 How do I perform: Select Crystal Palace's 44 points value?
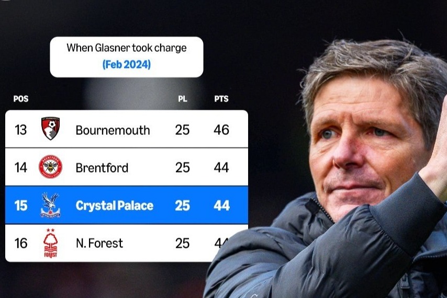221,205
